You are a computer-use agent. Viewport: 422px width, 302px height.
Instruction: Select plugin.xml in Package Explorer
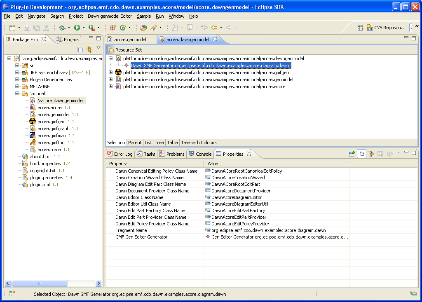tap(40, 185)
